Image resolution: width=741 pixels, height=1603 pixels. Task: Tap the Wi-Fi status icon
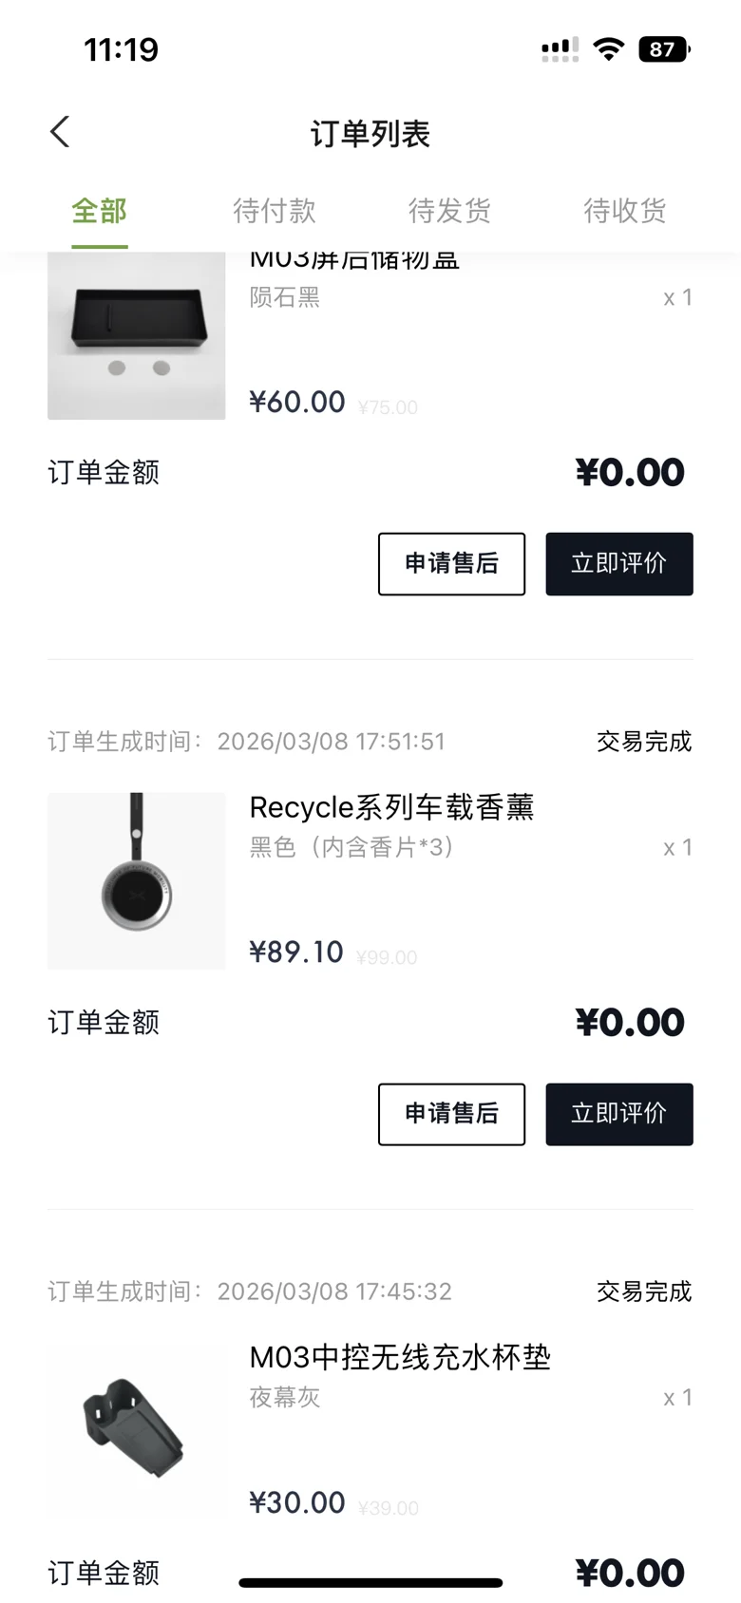pyautogui.click(x=608, y=49)
